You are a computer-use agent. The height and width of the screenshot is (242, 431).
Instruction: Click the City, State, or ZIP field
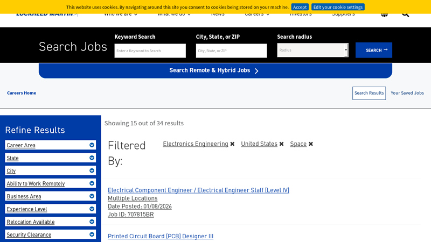(x=231, y=51)
